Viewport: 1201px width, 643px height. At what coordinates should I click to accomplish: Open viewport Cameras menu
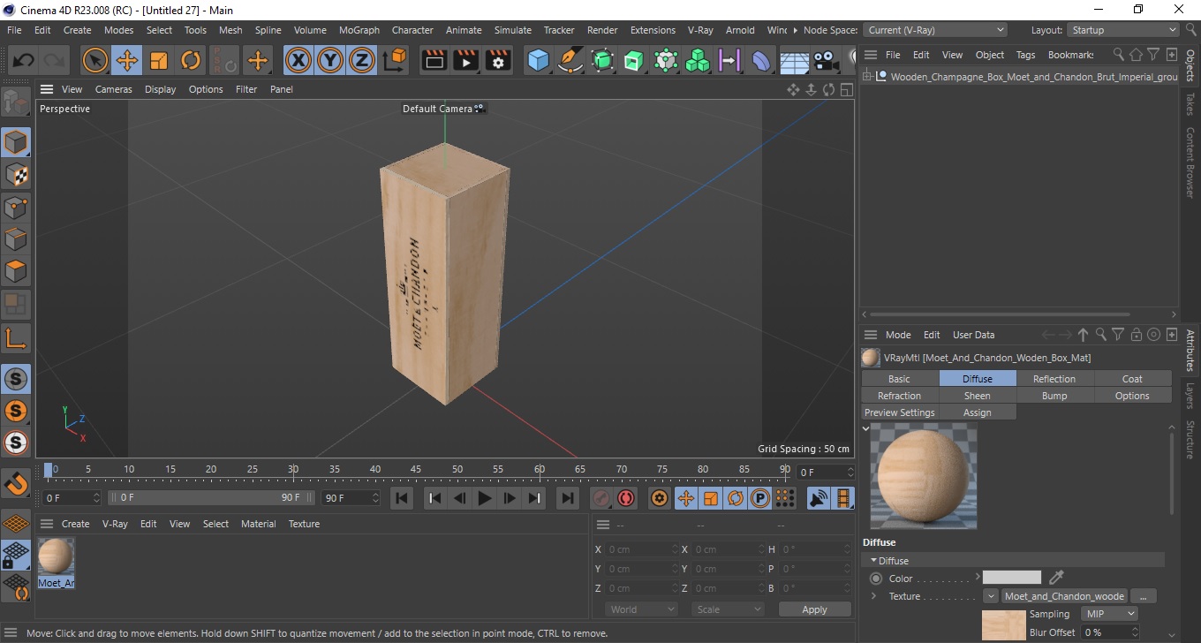(x=113, y=89)
